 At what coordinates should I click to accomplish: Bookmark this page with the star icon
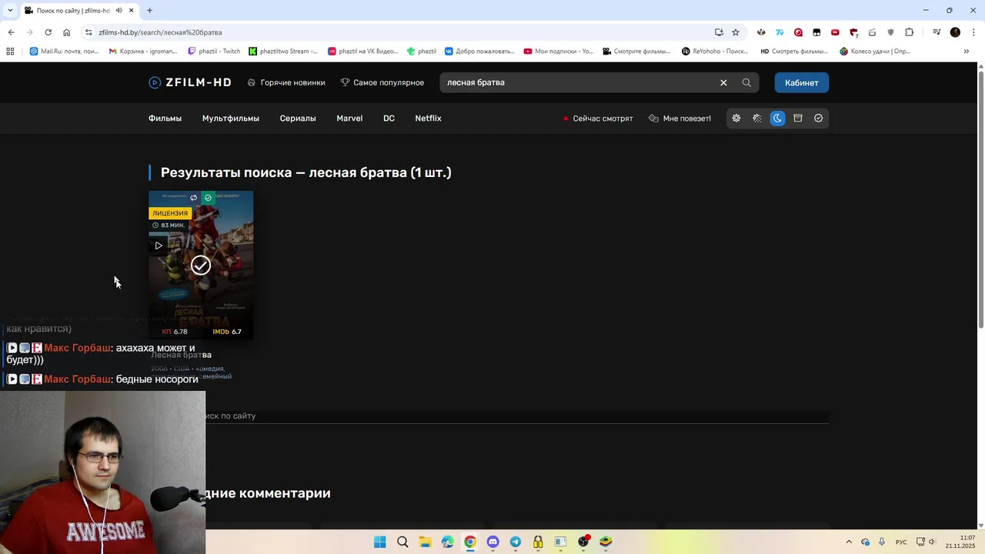(736, 32)
